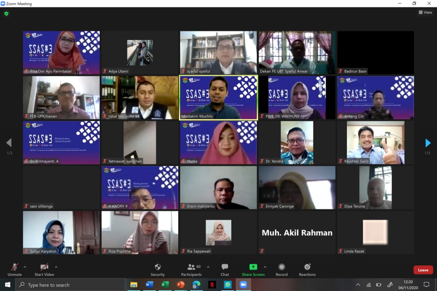
Task: Open the Participants panel
Action: [191, 270]
